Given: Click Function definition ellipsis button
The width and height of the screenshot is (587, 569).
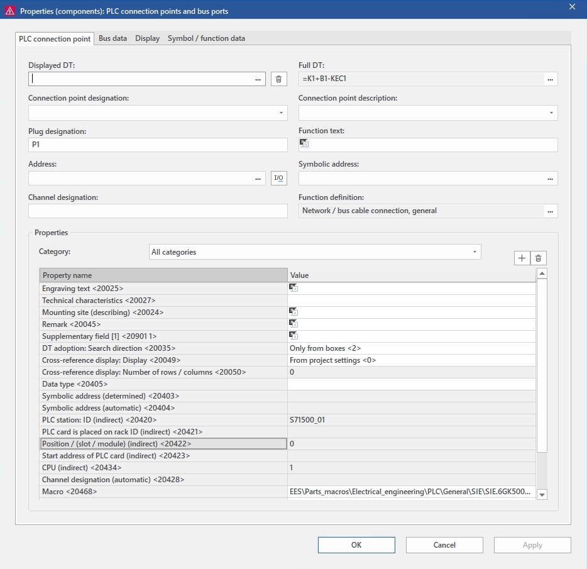Looking at the screenshot, I should [551, 211].
